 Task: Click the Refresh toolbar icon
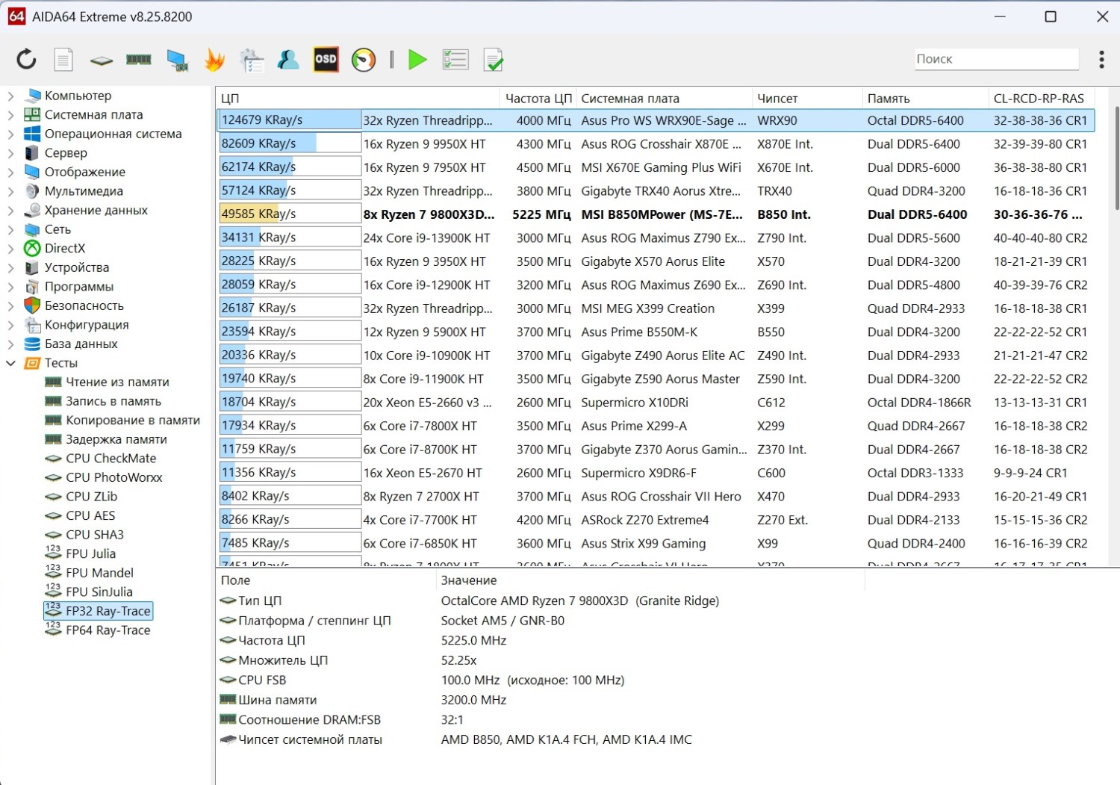(26, 59)
